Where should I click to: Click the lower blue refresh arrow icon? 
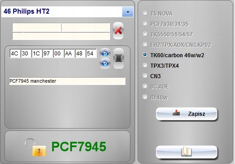click(105, 64)
